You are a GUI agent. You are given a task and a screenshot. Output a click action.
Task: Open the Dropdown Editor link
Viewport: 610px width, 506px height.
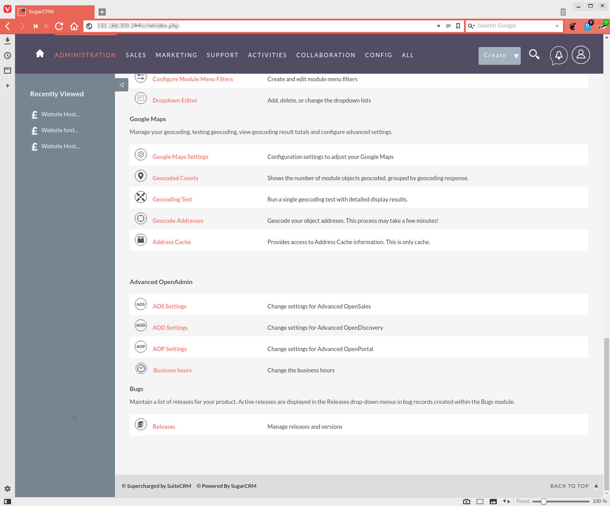tap(174, 100)
